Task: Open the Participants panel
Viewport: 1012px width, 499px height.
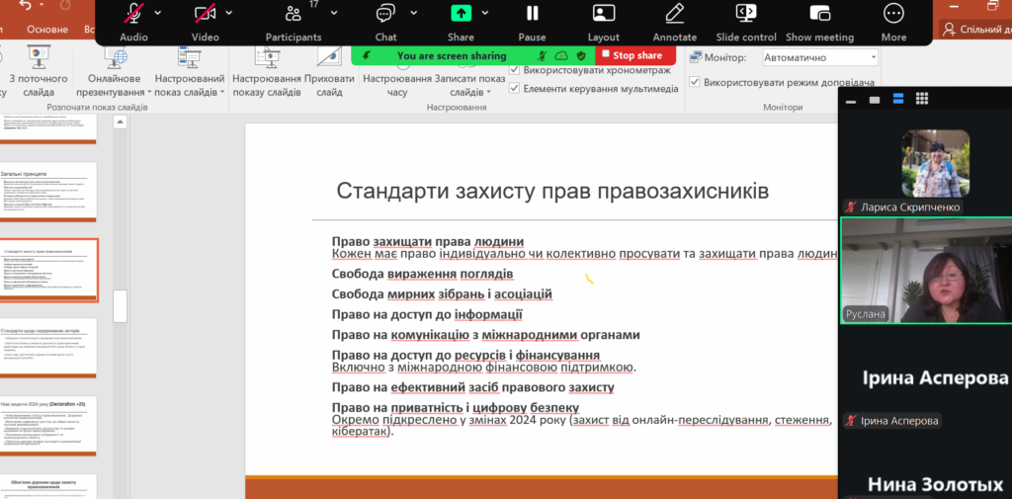Action: point(294,14)
